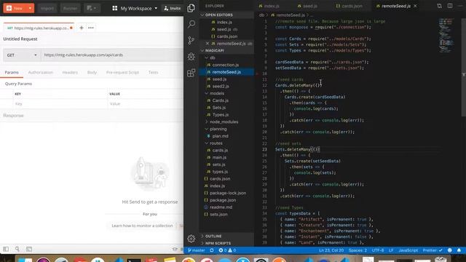This screenshot has height=262, width=466.
Task: Close the remoteSeed.js editor tab
Action: point(415,6)
